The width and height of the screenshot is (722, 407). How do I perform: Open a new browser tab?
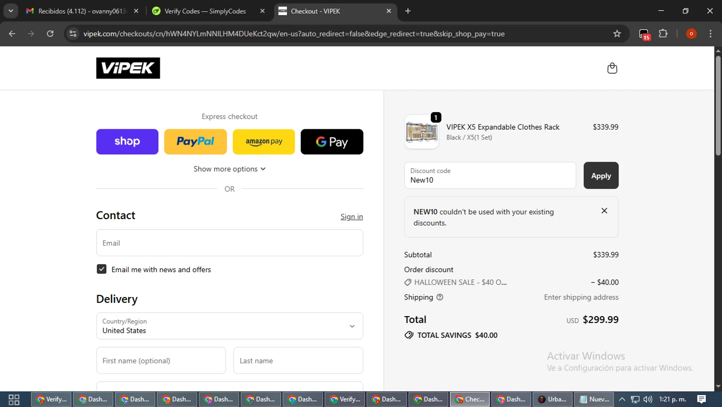click(x=408, y=11)
